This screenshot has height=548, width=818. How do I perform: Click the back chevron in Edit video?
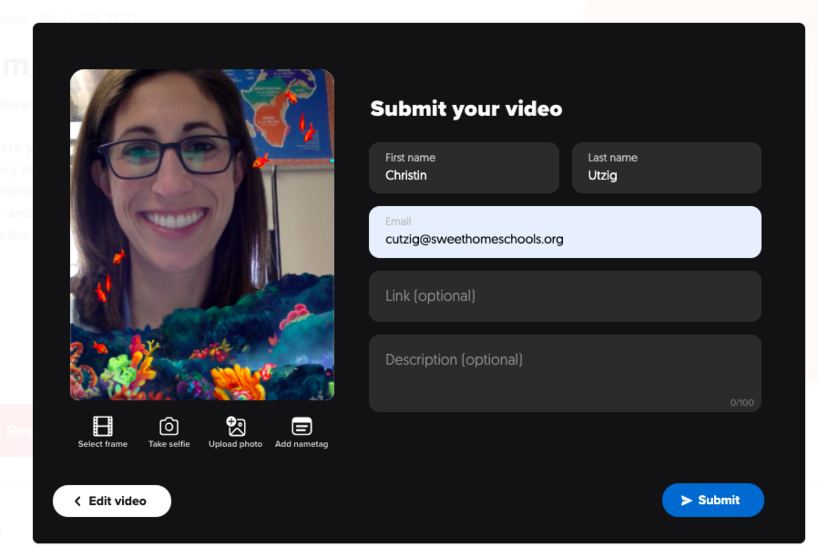pos(78,501)
